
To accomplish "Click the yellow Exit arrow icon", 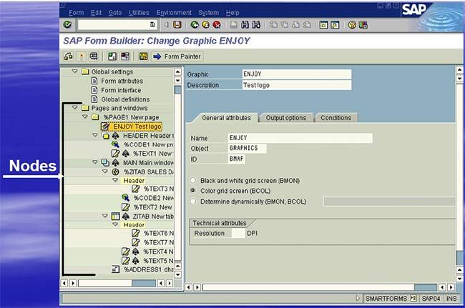I will (x=205, y=25).
